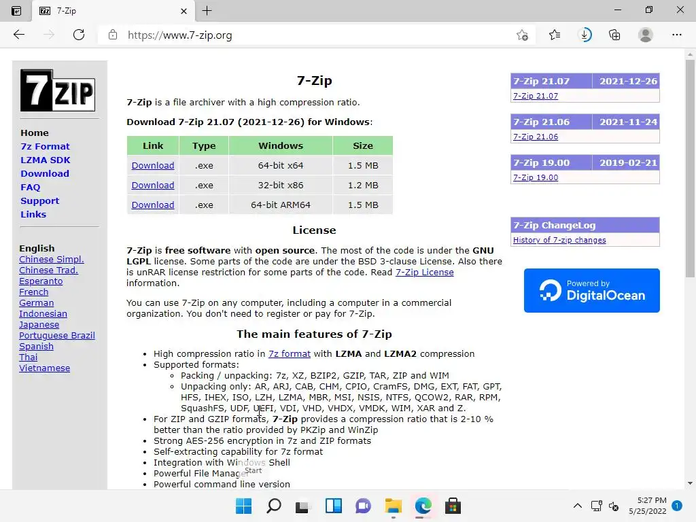696x522 pixels.
Task: Click the Windows Start button
Action: click(243, 506)
